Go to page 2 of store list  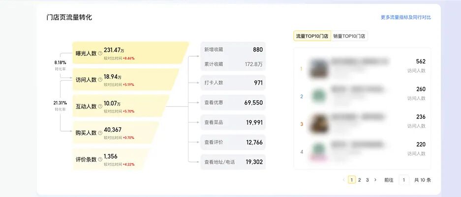360,180
